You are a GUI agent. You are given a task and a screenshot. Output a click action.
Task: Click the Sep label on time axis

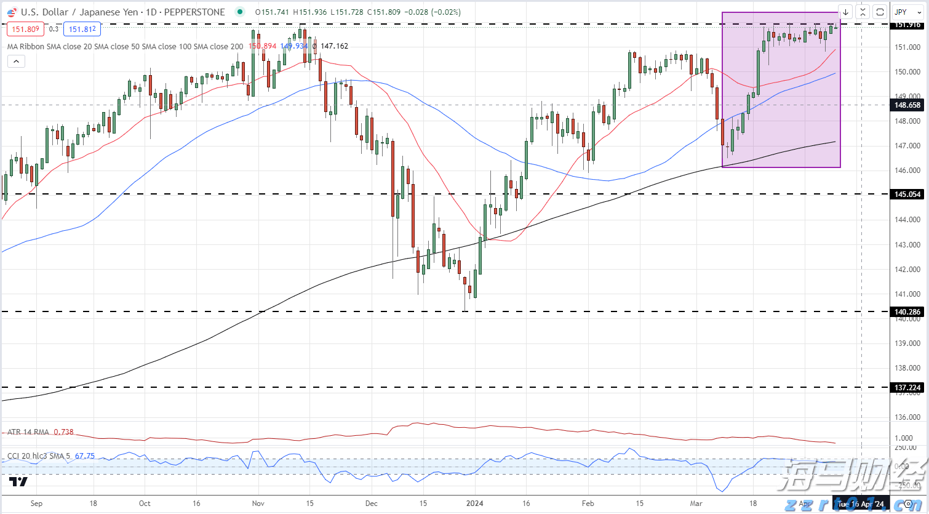tap(36, 504)
